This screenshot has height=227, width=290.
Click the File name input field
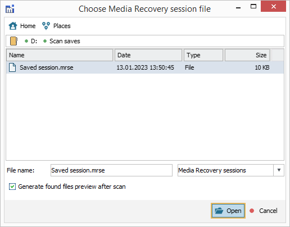coord(111,170)
